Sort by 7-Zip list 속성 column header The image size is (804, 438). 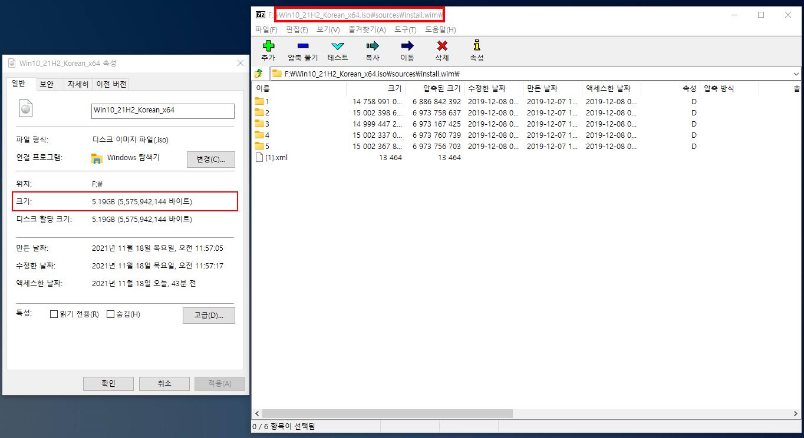671,88
